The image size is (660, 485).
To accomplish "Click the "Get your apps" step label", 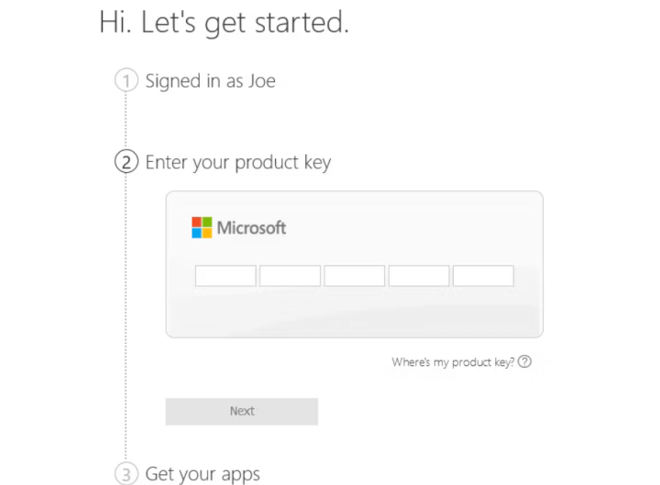I will pos(203,473).
